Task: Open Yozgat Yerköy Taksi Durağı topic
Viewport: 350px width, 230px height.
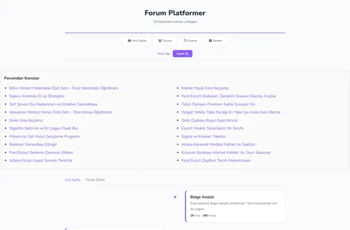Action: [231, 112]
